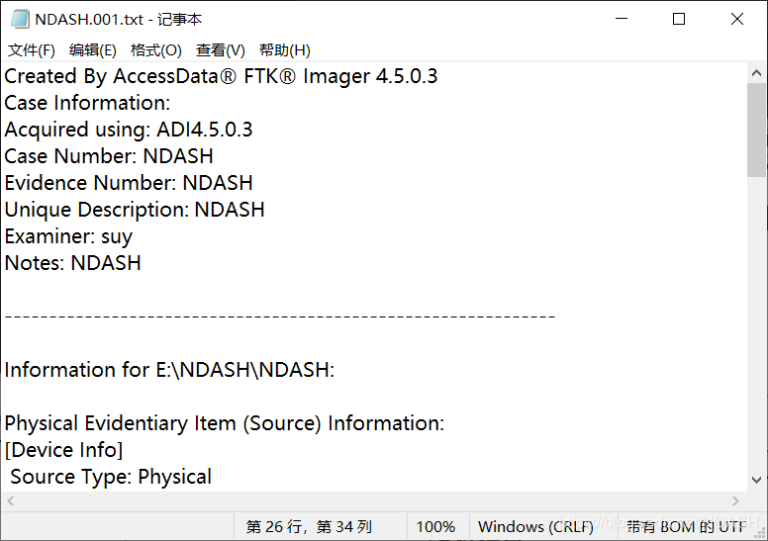768x541 pixels.
Task: Click the 'Case Information:' line
Action: [x=87, y=103]
